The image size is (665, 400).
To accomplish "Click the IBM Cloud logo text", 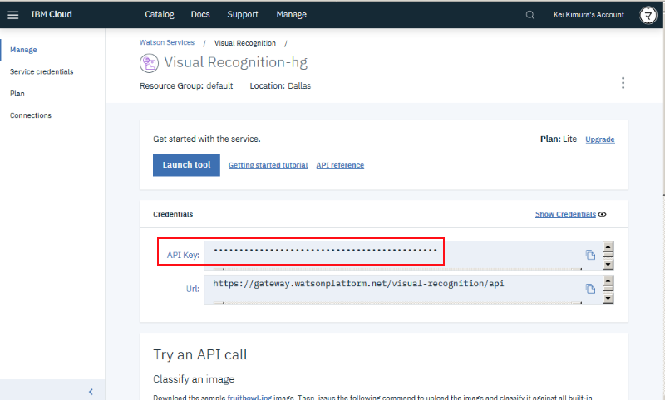I will tap(52, 14).
